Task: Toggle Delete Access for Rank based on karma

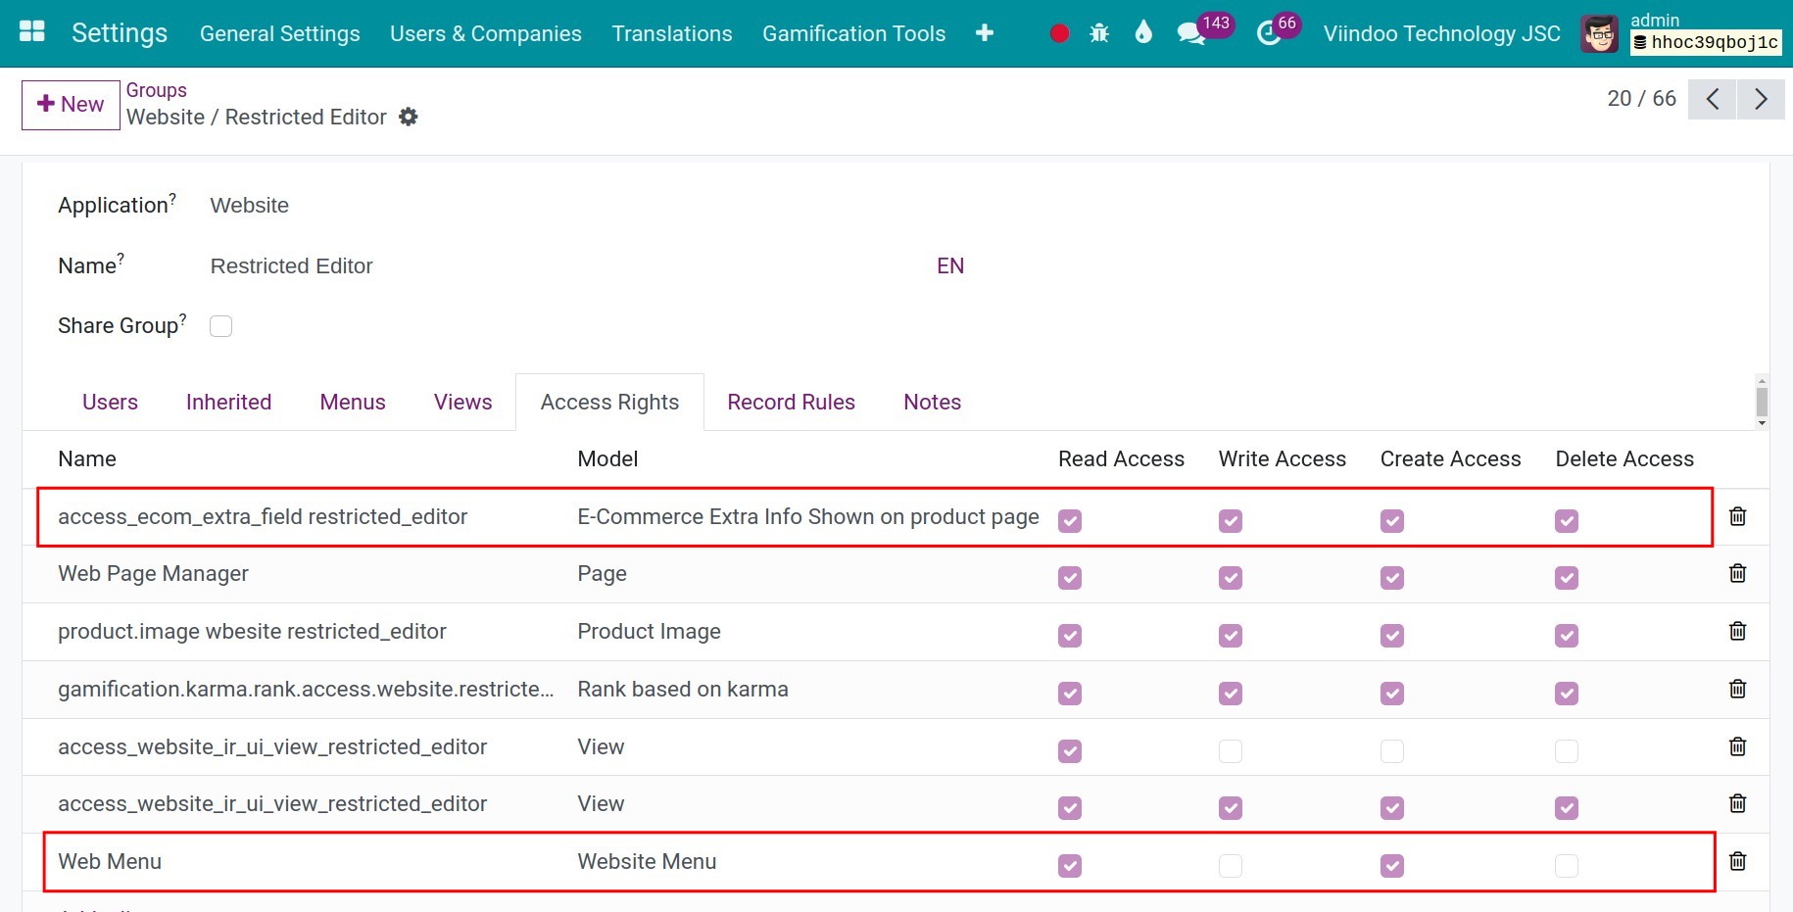Action: tap(1567, 694)
